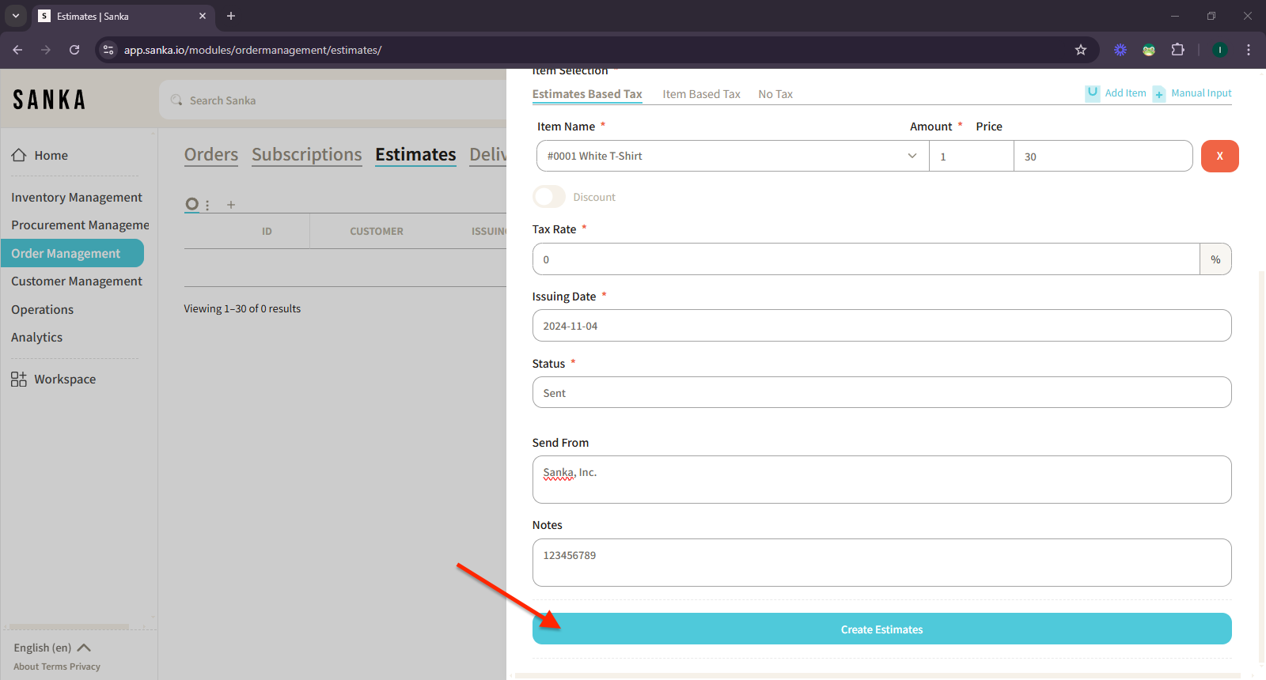Select the No Tax tab
Viewport: 1266px width, 680px height.
point(775,94)
